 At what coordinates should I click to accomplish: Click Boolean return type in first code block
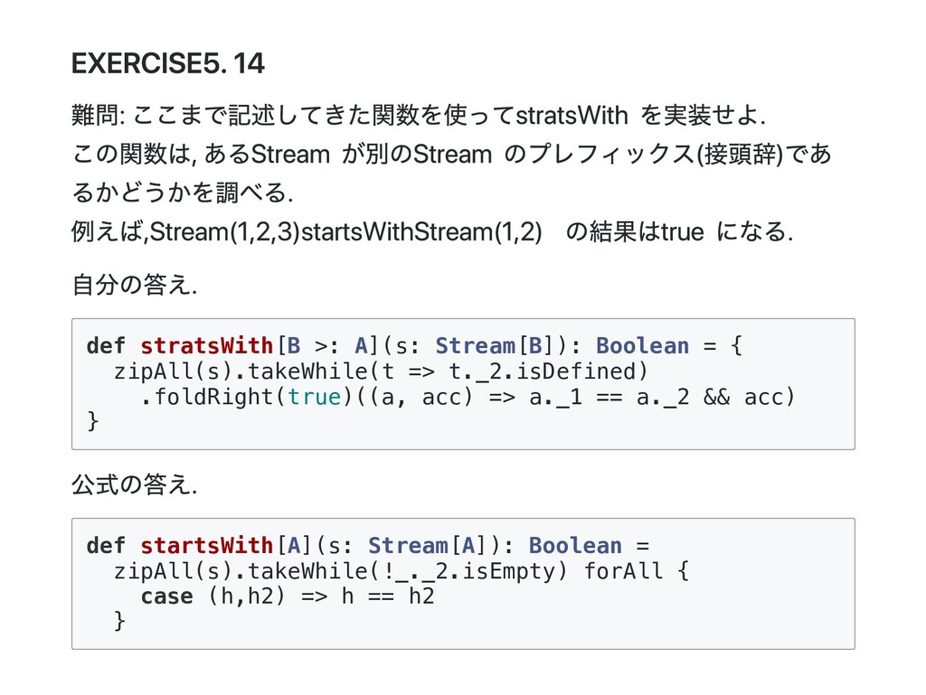642,346
